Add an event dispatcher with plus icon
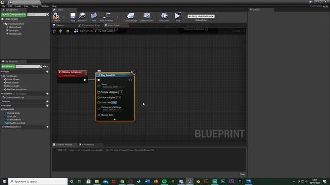Image resolution: width=330 pixels, height=185 pixels. (x=47, y=127)
